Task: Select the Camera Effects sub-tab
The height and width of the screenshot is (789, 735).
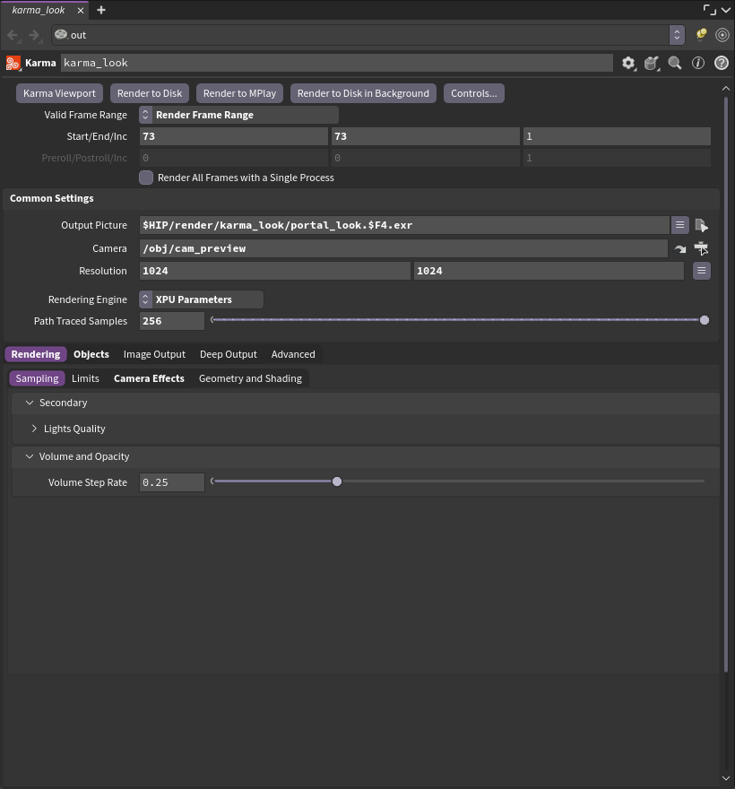Action: pos(149,378)
